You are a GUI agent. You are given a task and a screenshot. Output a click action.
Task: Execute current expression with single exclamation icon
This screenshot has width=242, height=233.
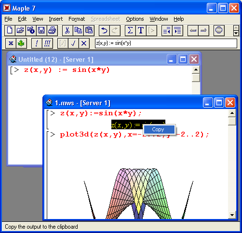37,43
